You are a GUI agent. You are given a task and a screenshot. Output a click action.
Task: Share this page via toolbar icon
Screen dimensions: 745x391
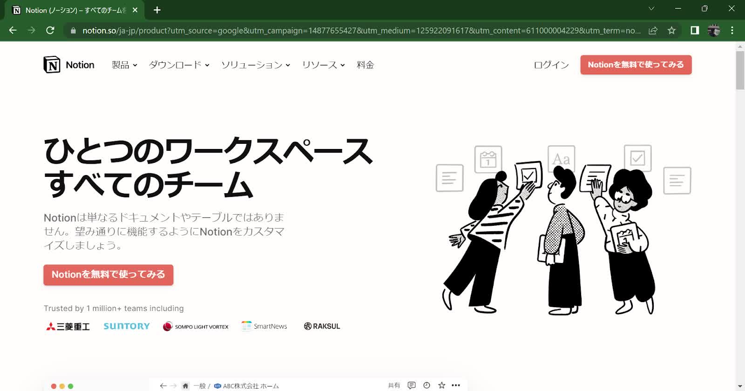653,30
